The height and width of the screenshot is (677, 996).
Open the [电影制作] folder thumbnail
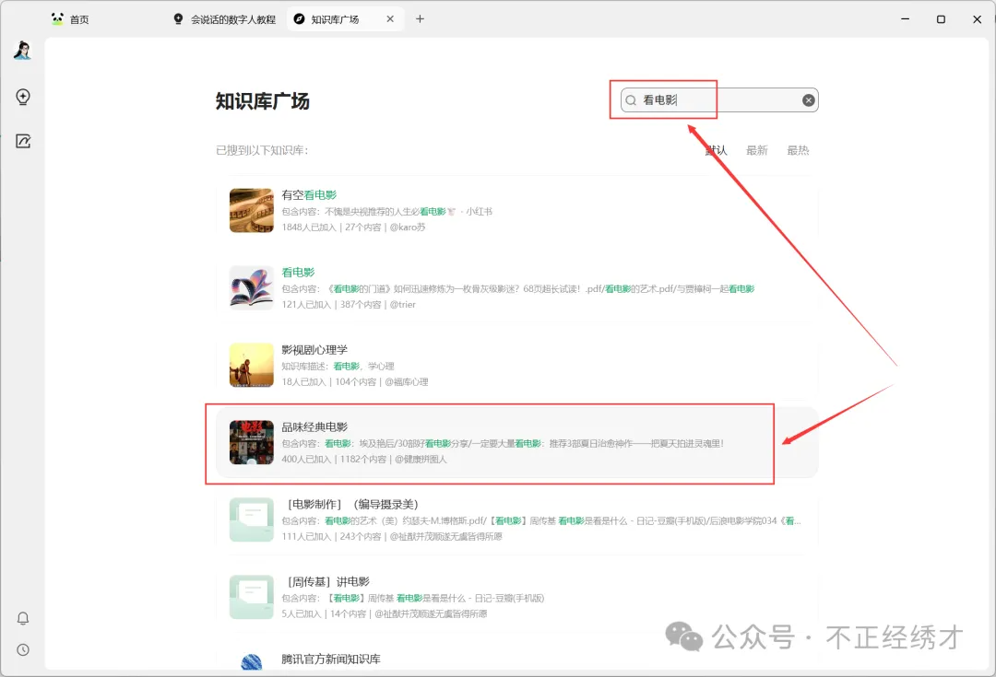pyautogui.click(x=252, y=519)
